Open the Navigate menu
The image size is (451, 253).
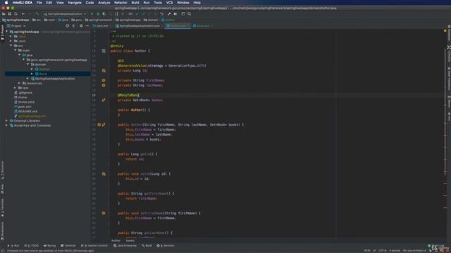(75, 3)
